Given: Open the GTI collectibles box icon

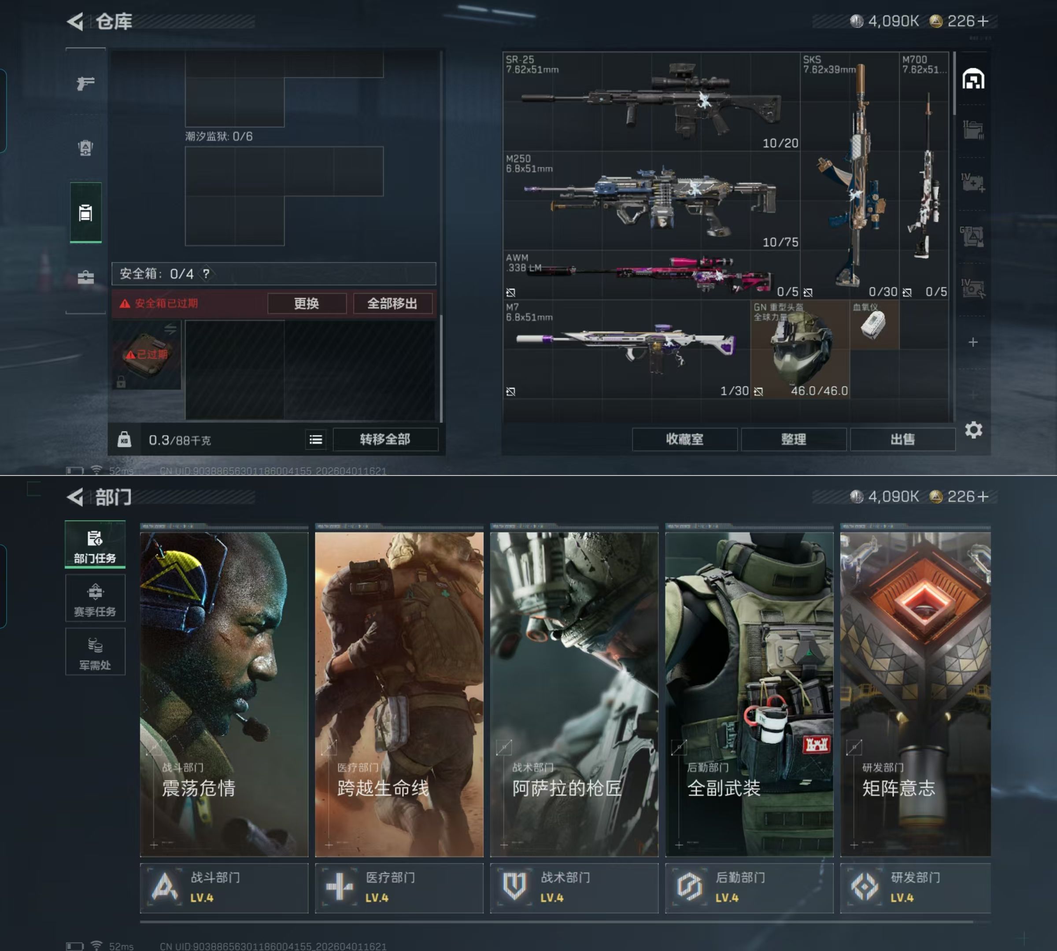Looking at the screenshot, I should (973, 236).
